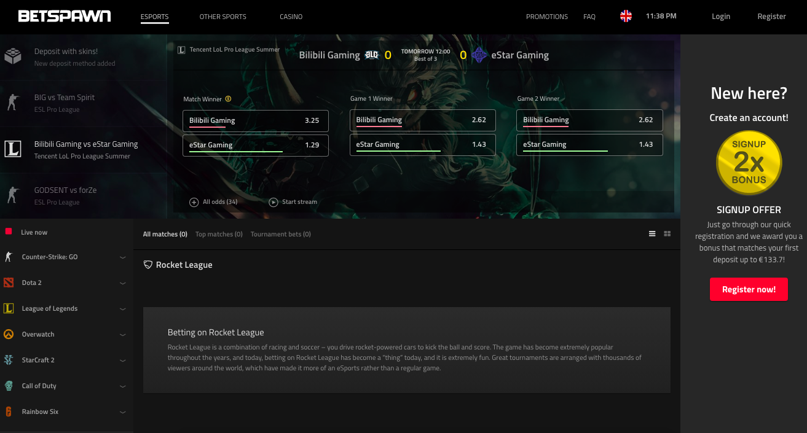807x433 pixels.
Task: Expand the Overwatch category
Action: point(123,335)
